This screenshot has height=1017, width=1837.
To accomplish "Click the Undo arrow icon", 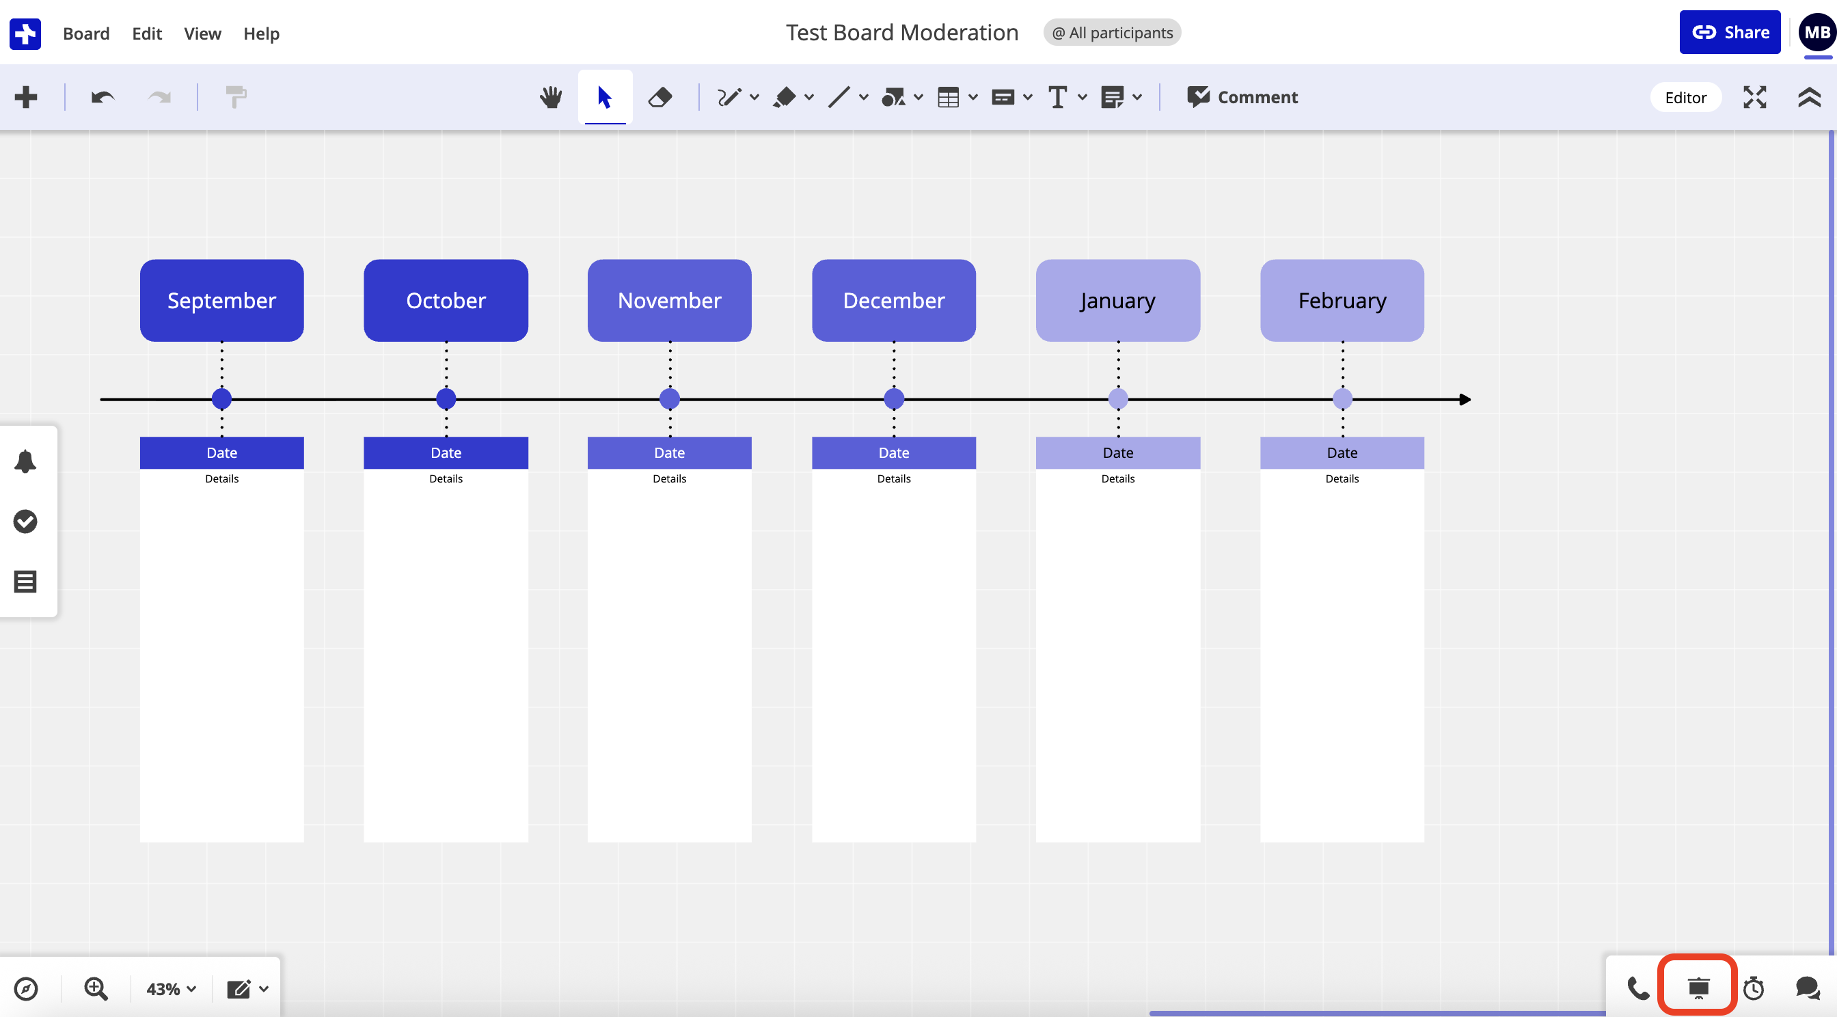I will (103, 97).
